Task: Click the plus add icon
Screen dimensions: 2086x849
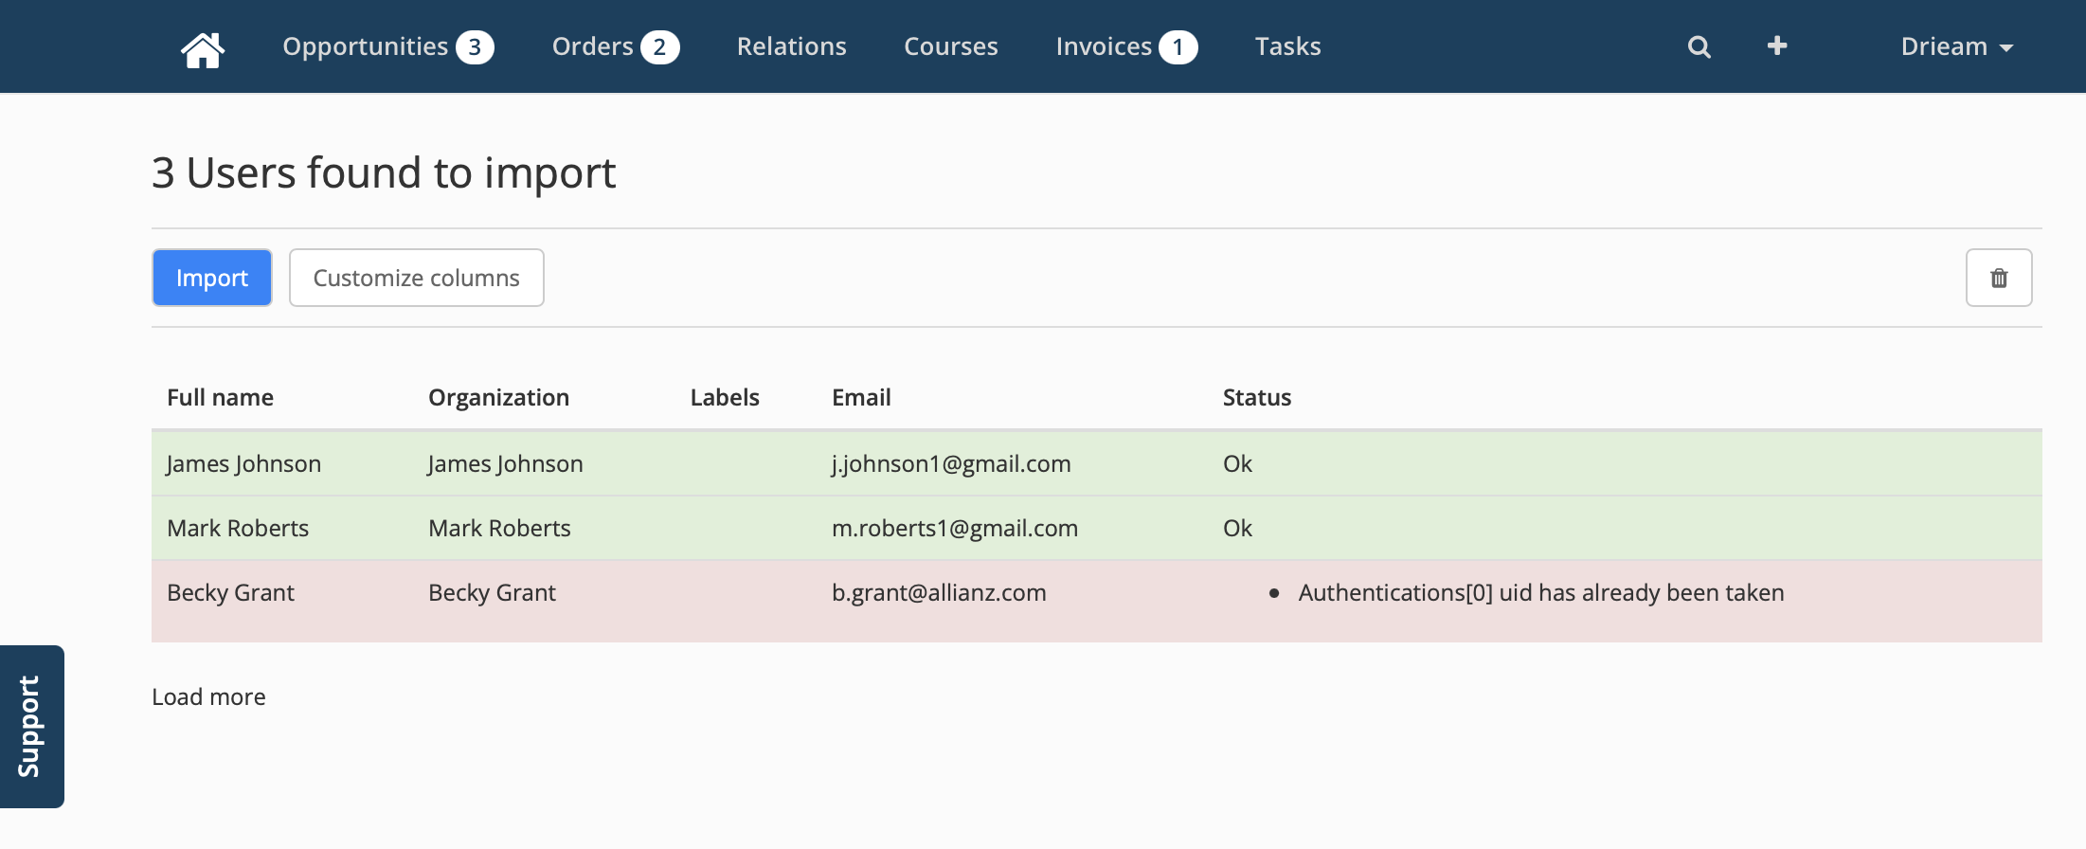Action: tap(1777, 45)
